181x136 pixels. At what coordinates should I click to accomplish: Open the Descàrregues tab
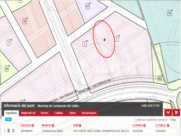[x=89, y=113]
